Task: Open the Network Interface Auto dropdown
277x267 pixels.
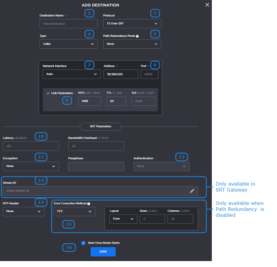Action: click(x=71, y=74)
